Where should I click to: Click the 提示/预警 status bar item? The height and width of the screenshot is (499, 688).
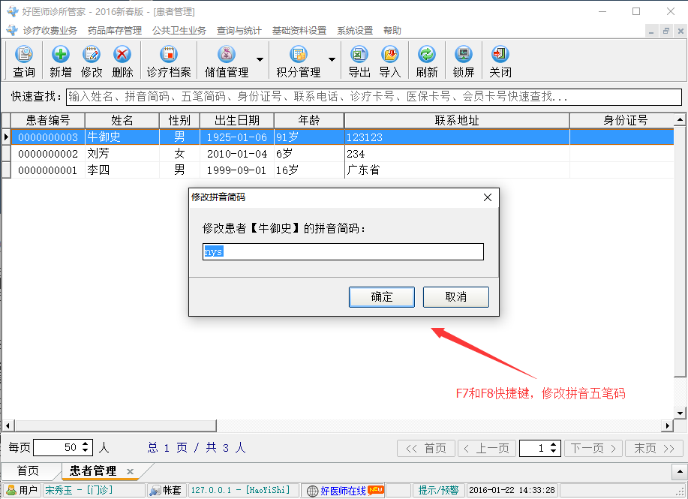point(438,490)
